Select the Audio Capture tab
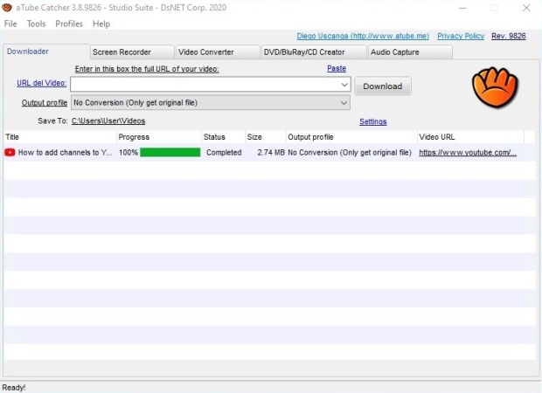Image resolution: width=542 pixels, height=393 pixels. pos(409,52)
